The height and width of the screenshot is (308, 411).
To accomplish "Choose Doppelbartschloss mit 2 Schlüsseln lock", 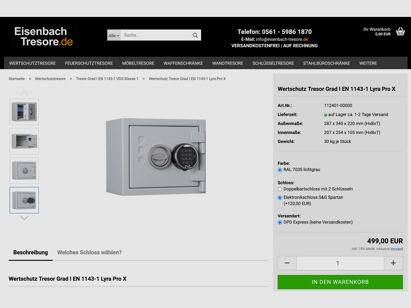I will pos(280,189).
